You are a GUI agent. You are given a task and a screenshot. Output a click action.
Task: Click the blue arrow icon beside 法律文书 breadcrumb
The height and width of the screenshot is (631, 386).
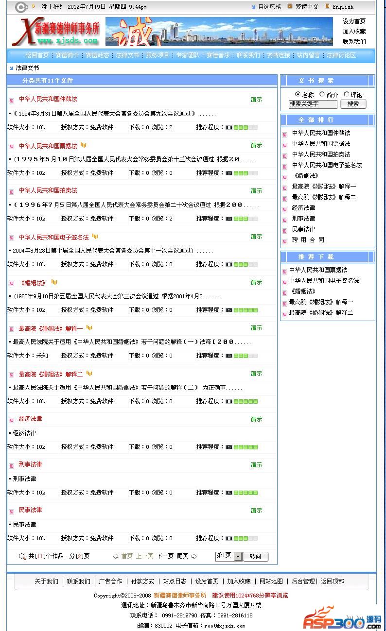(11, 68)
